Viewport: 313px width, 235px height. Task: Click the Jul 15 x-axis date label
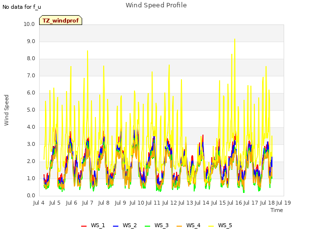[219, 203]
